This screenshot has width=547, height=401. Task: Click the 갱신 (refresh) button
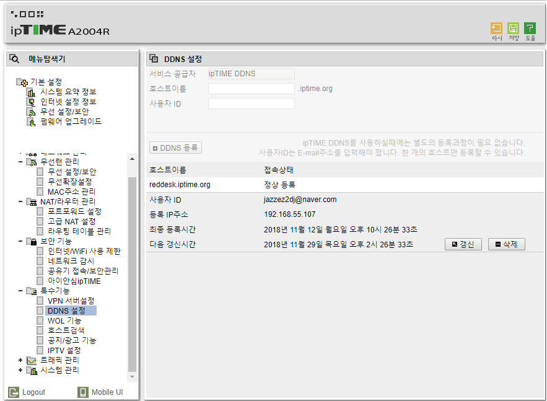463,244
